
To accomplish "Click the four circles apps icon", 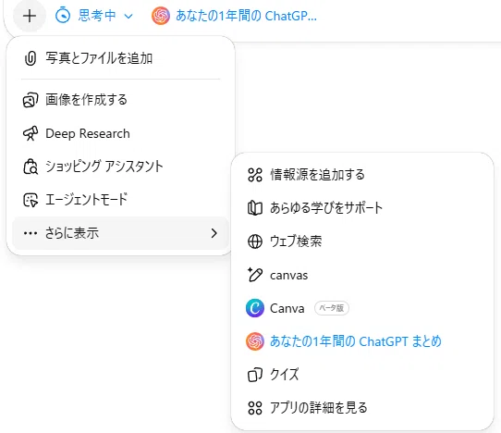I will 255,408.
